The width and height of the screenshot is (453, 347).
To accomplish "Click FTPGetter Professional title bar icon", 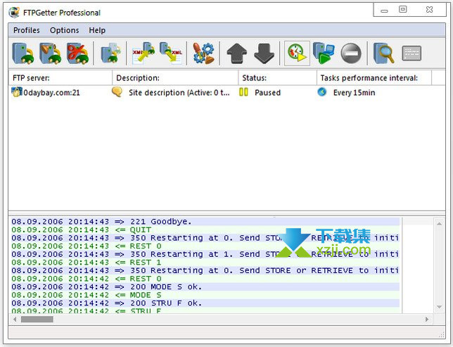I will (x=14, y=13).
